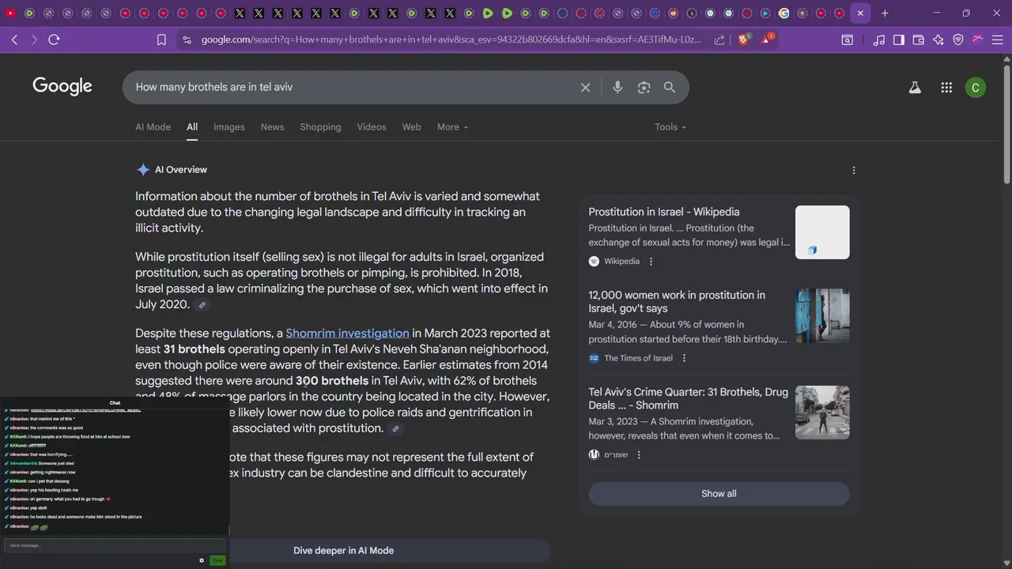1012x569 pixels.
Task: Search by image with Google Lens icon
Action: pyautogui.click(x=644, y=88)
